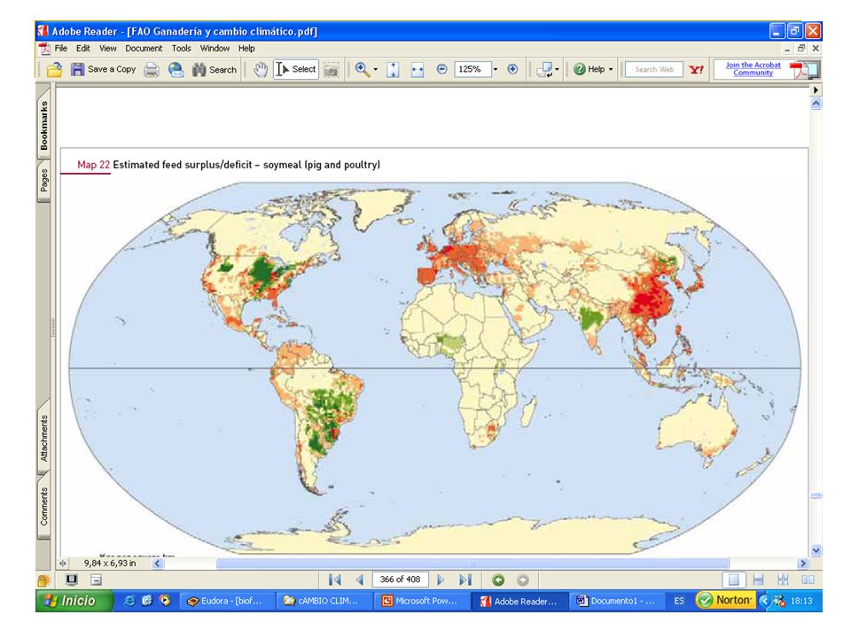Click the grey Next View arrow
Viewport: 851px width, 638px height.
pyautogui.click(x=522, y=580)
